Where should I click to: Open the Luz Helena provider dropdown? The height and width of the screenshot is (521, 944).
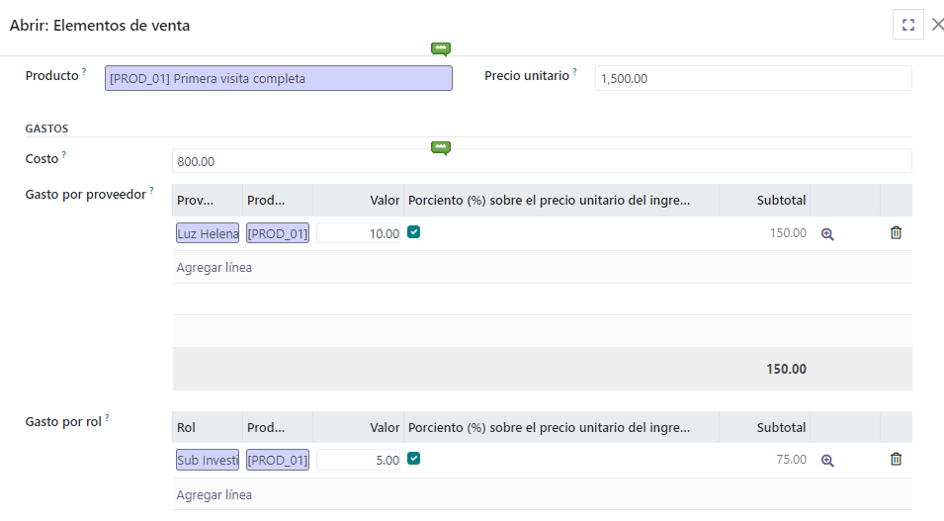(x=208, y=234)
